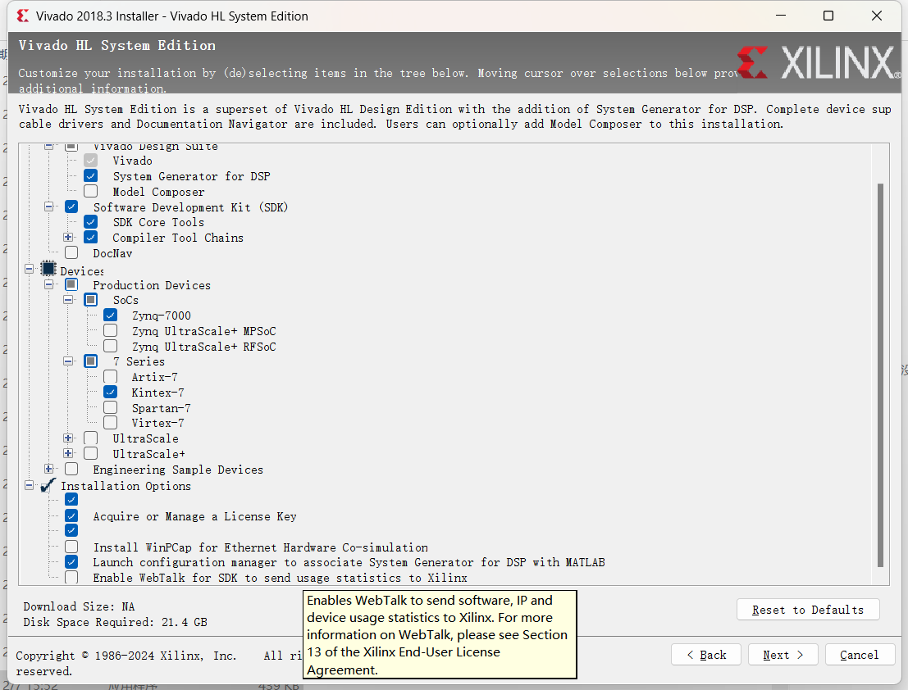Cancel the installation
Image resolution: width=908 pixels, height=690 pixels.
tap(860, 655)
